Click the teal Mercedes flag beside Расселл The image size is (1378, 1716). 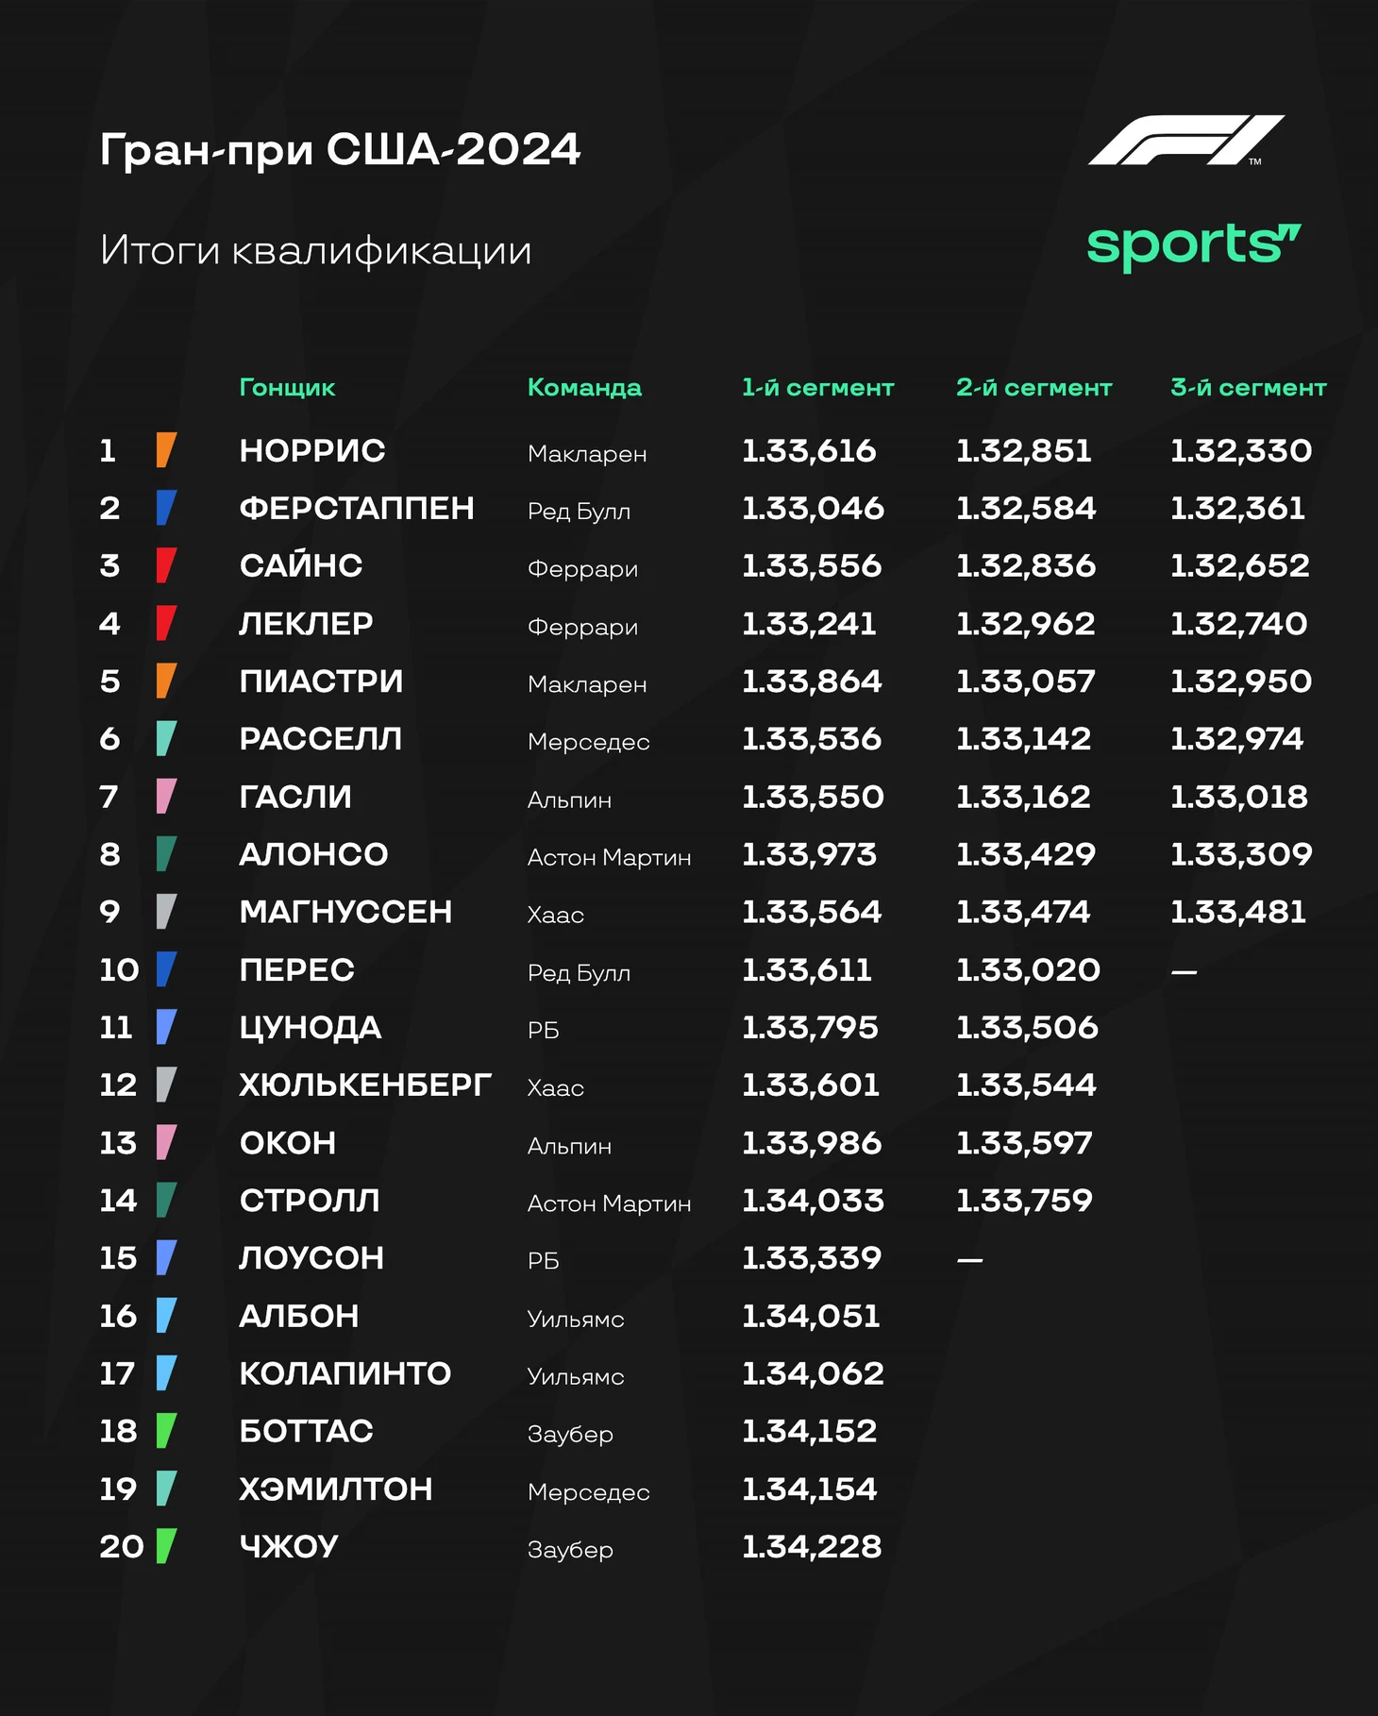pyautogui.click(x=166, y=738)
